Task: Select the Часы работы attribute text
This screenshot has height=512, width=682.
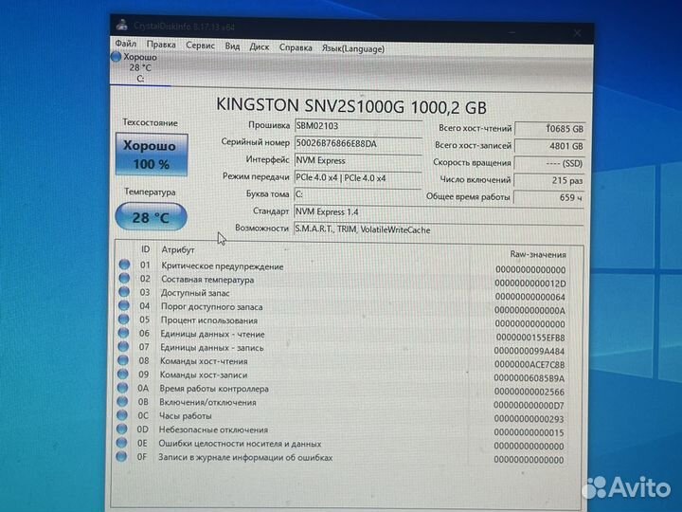Action: (186, 416)
